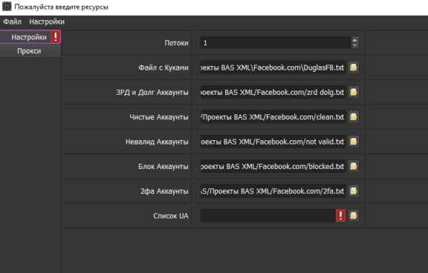428x273 pixels.
Task: Browse file for Файл с Куками field
Action: point(353,68)
